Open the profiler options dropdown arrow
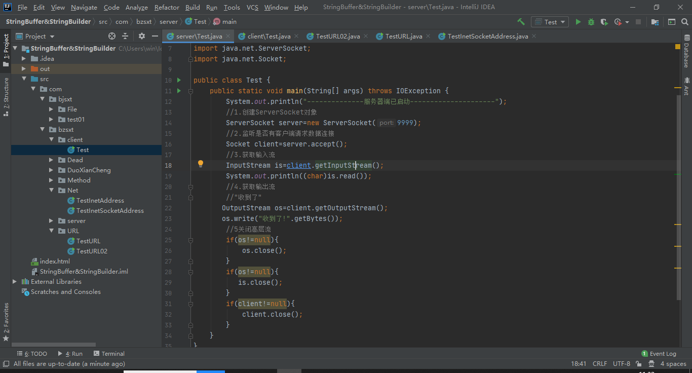Image resolution: width=692 pixels, height=373 pixels. pos(627,22)
